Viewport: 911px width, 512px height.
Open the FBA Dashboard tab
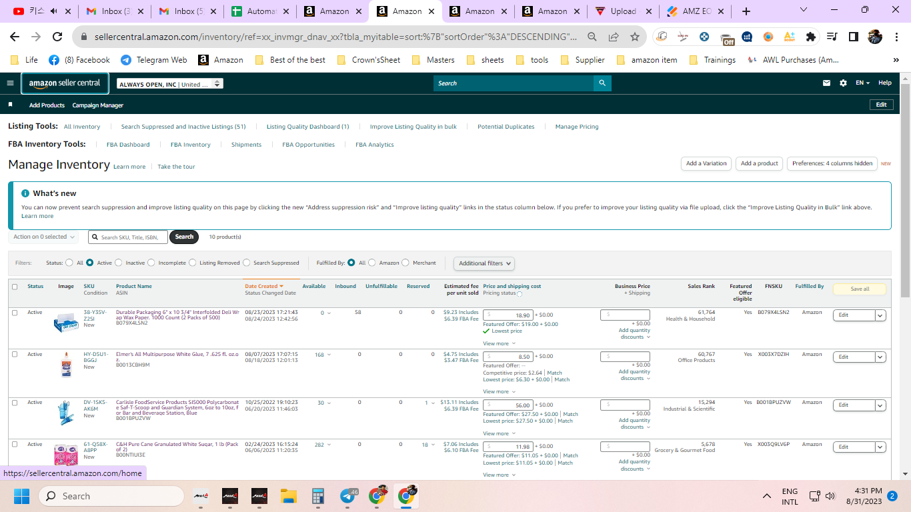pyautogui.click(x=128, y=145)
